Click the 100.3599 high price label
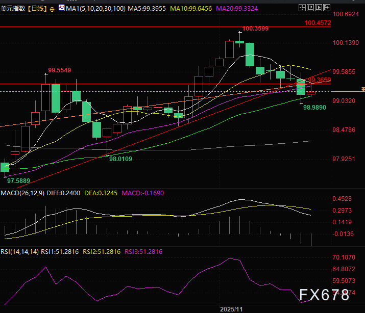The width and height of the screenshot is (365, 313). (x=255, y=29)
